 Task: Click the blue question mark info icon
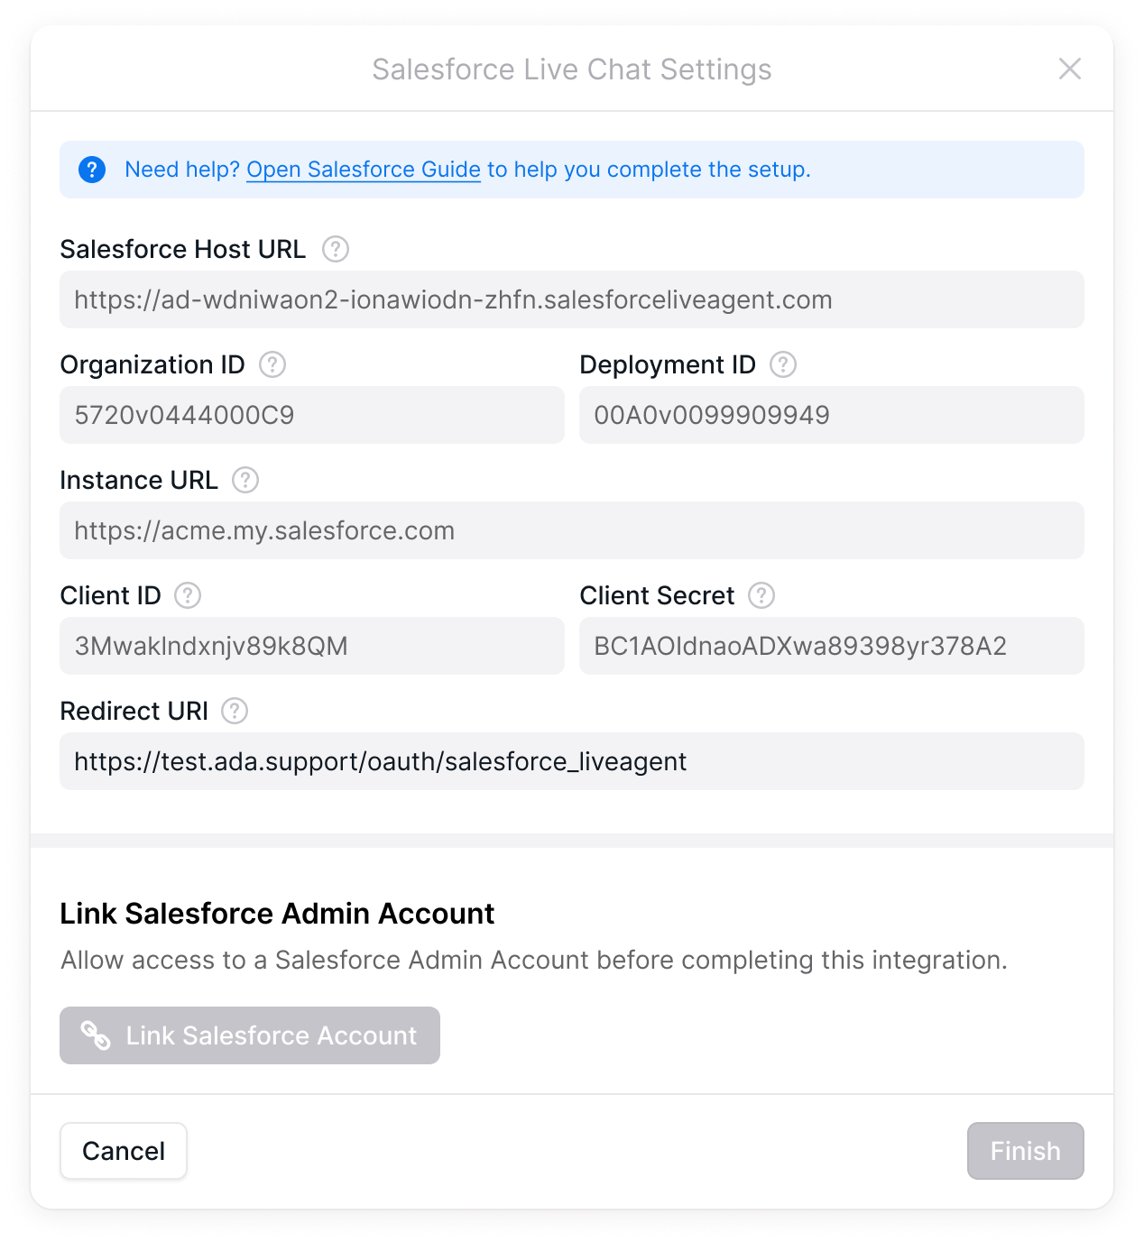tap(92, 170)
